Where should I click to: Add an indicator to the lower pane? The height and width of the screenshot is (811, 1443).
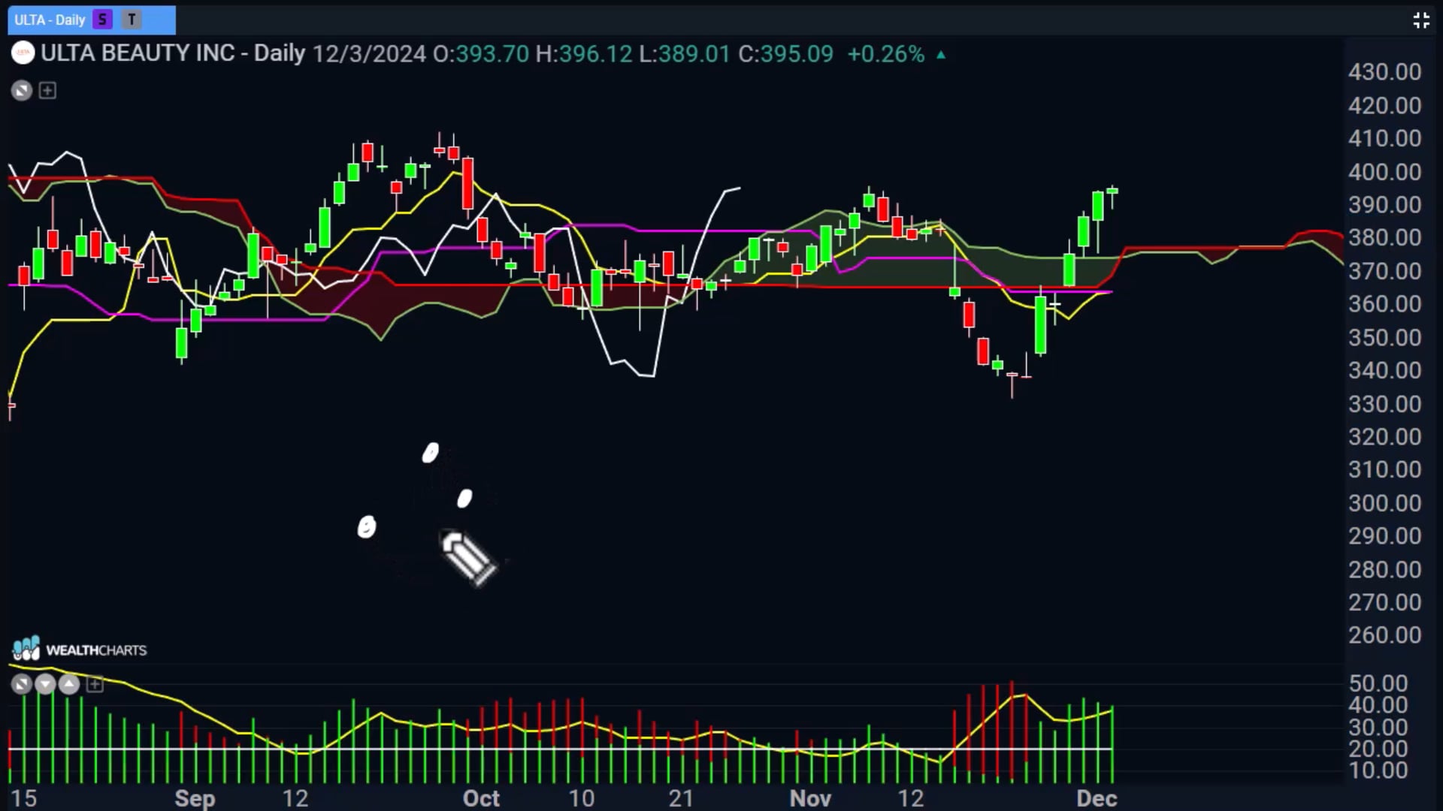click(95, 684)
